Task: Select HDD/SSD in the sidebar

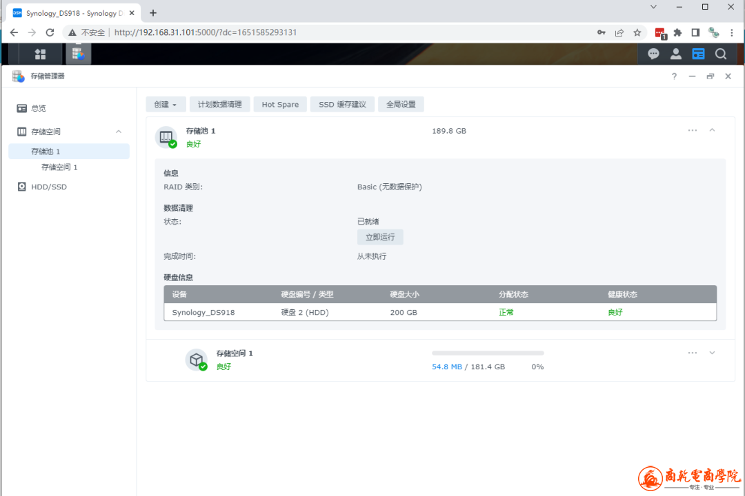Action: (x=48, y=187)
